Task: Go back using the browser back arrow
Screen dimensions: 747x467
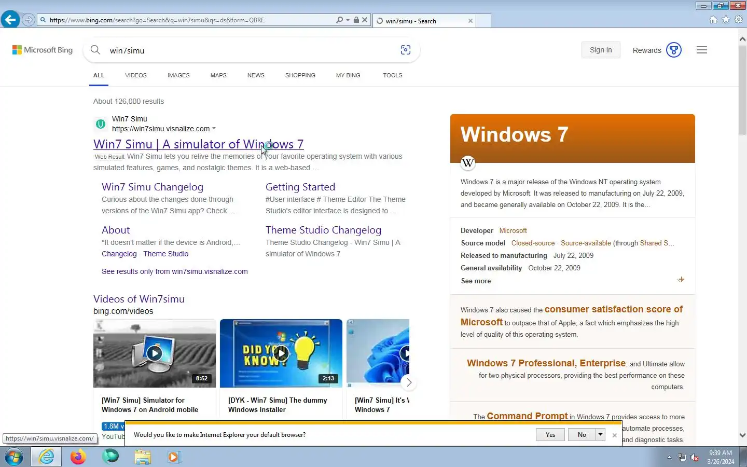Action: tap(10, 20)
